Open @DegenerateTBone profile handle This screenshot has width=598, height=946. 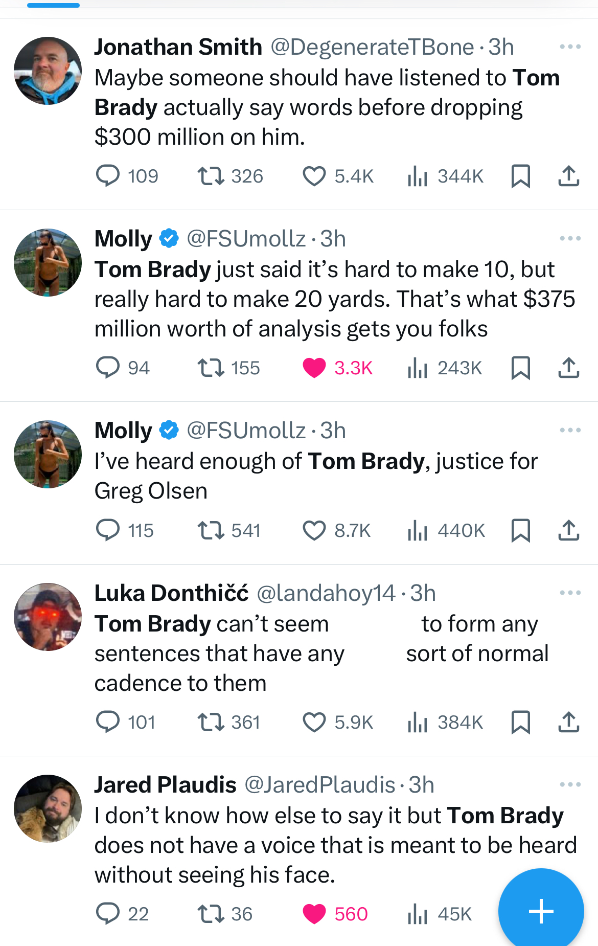click(372, 47)
